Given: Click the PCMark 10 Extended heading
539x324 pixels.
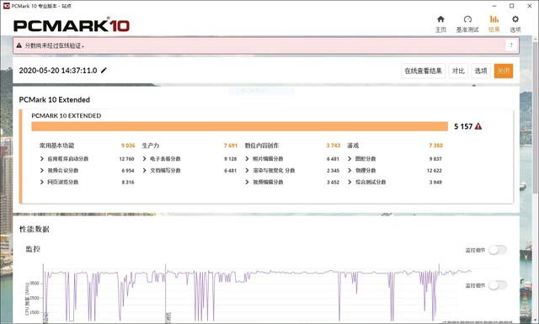Looking at the screenshot, I should (54, 99).
